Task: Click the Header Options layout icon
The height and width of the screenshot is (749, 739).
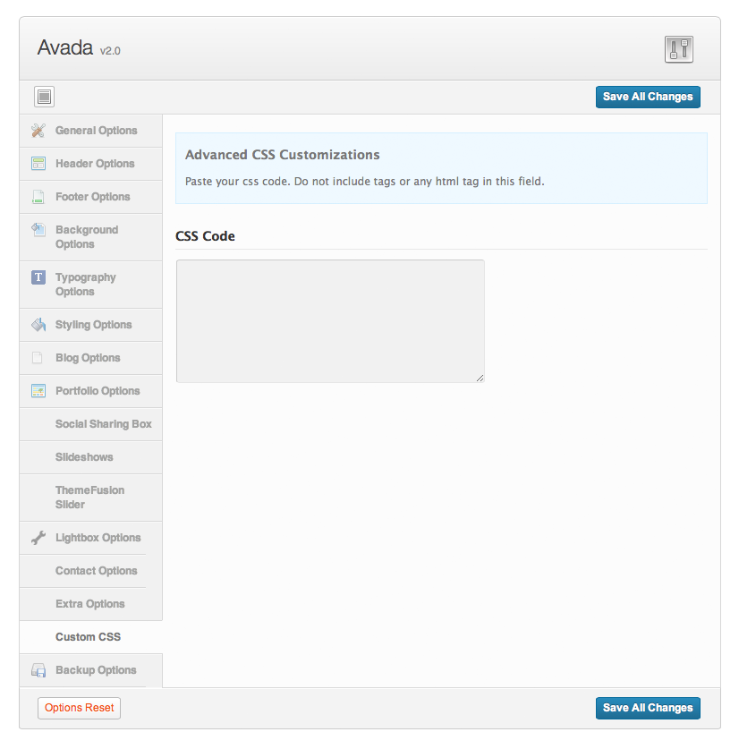Action: (38, 164)
